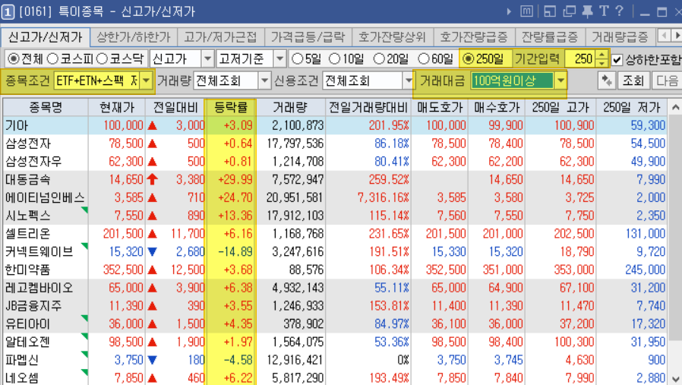Switch to the 호가잔량급증 tab

pos(474,37)
